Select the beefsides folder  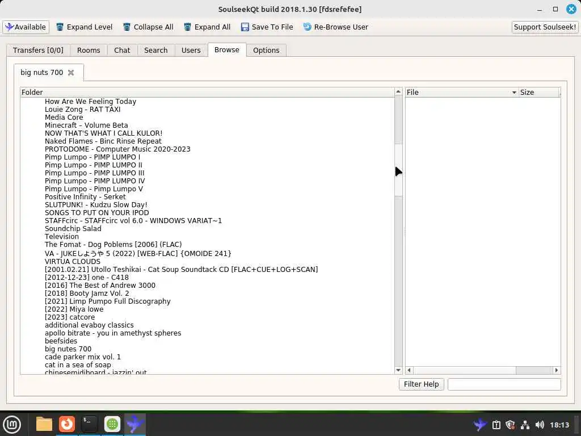61,341
